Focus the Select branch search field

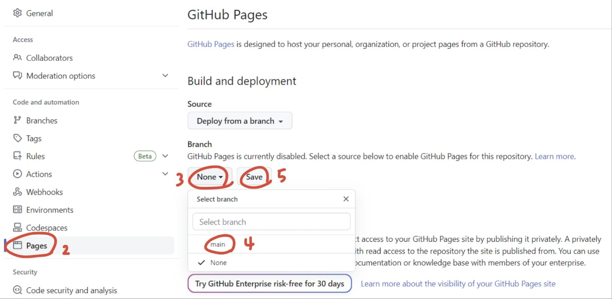[x=272, y=222]
